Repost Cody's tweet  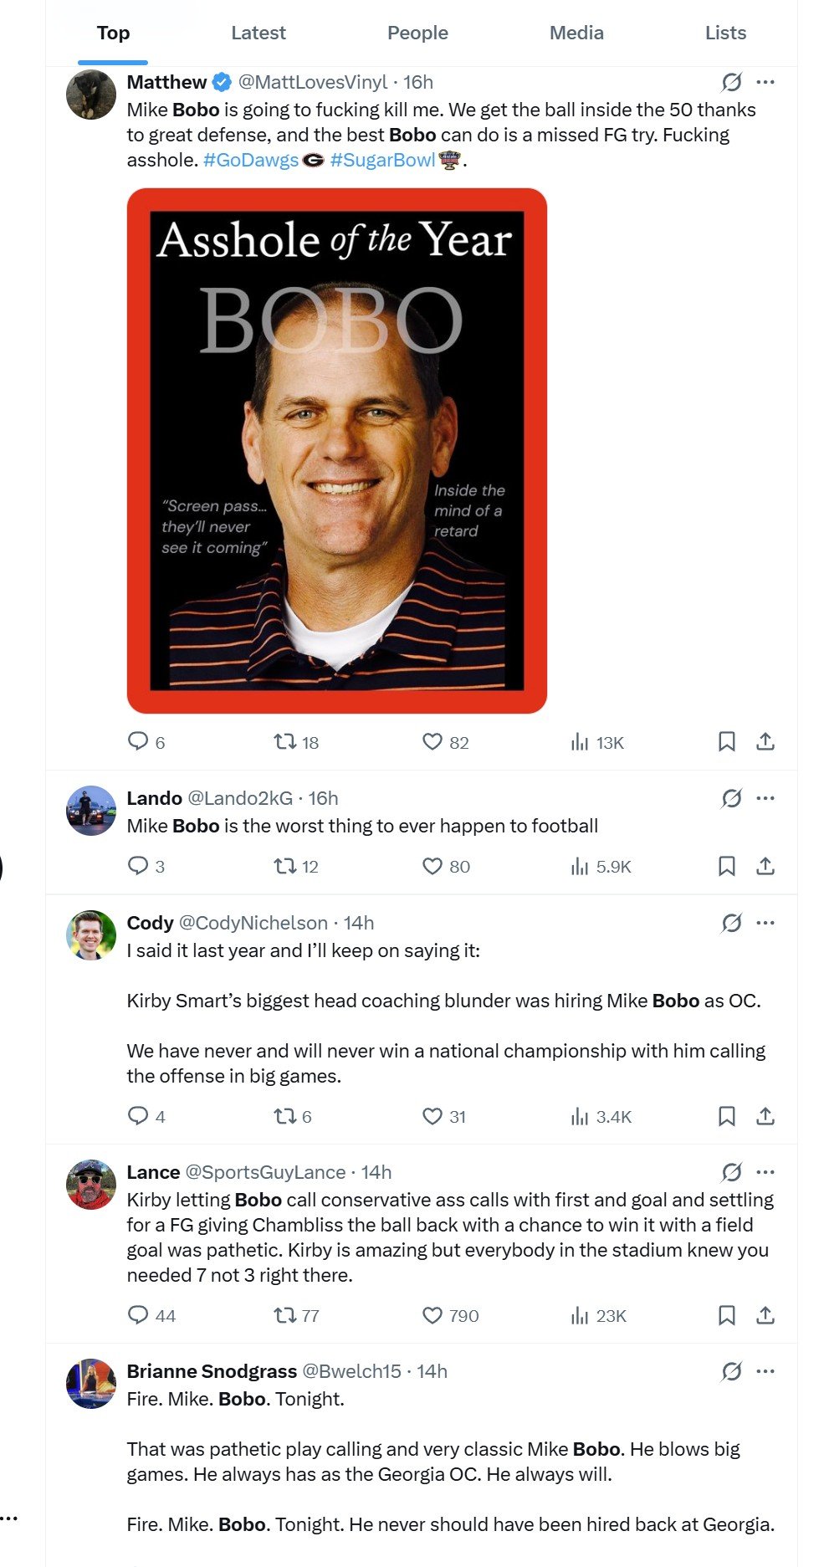pos(285,1116)
